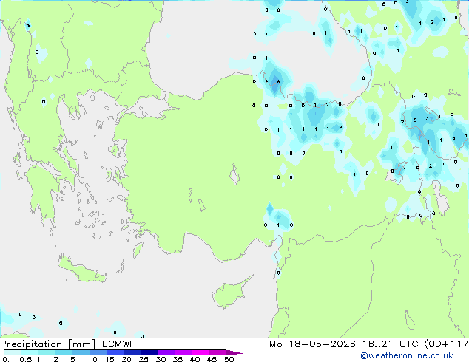Click the '50' legend scale label
469x362 pixels.
[x=229, y=359]
